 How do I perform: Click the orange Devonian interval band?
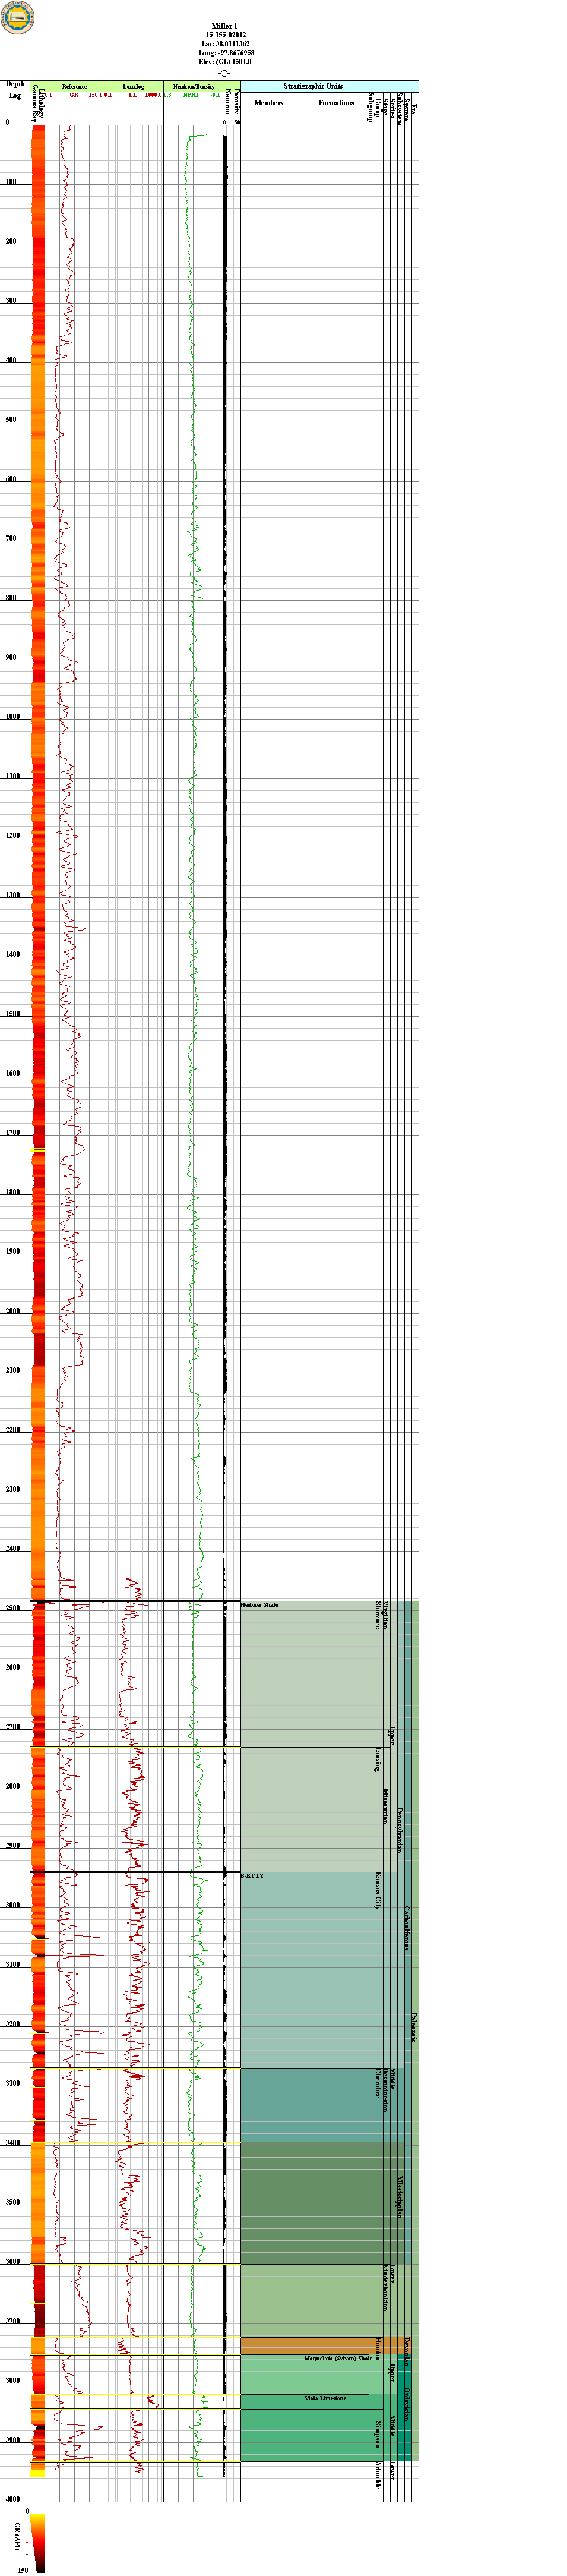(325, 2345)
